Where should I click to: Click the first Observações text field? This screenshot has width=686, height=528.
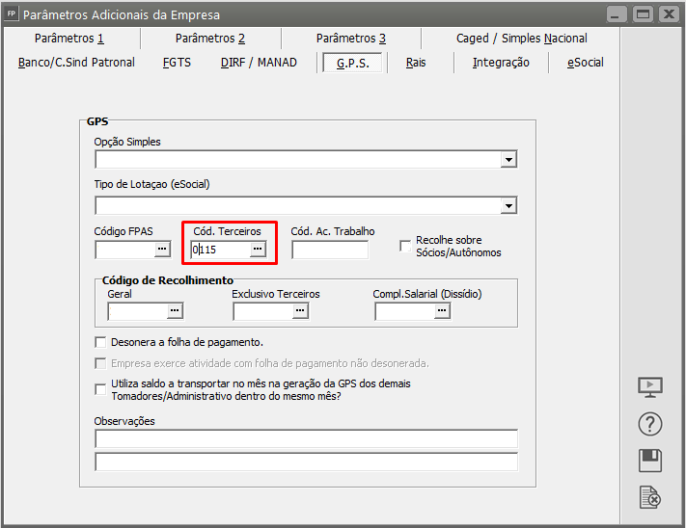click(306, 439)
